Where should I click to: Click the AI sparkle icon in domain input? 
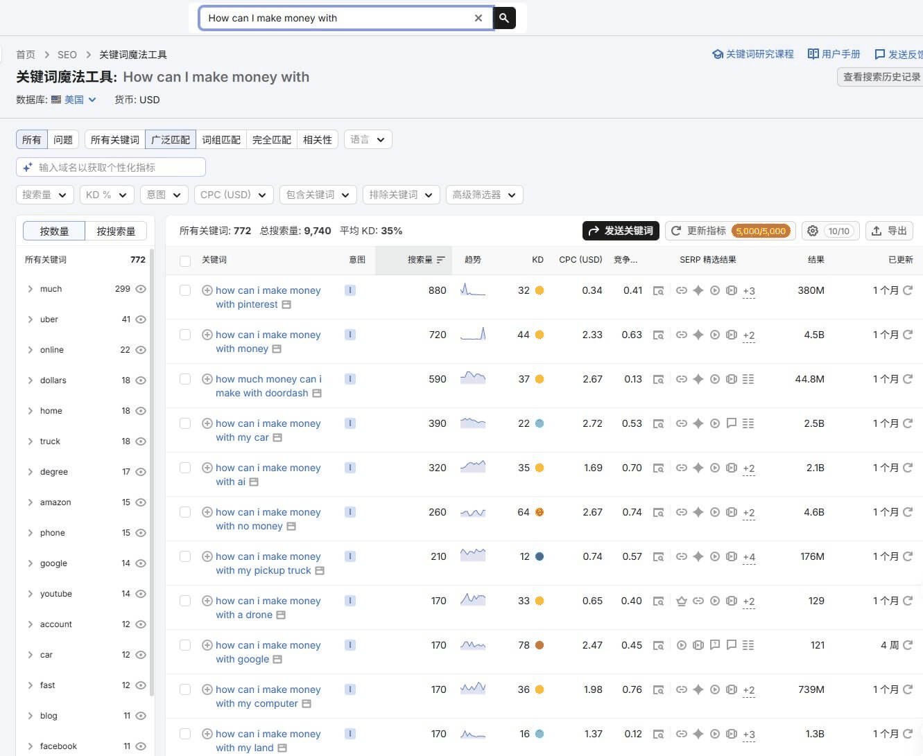point(28,167)
